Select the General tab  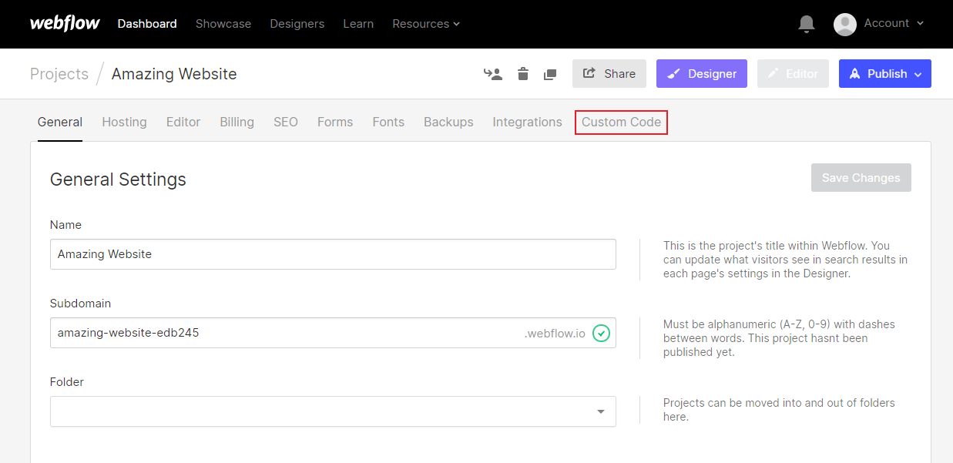click(60, 122)
